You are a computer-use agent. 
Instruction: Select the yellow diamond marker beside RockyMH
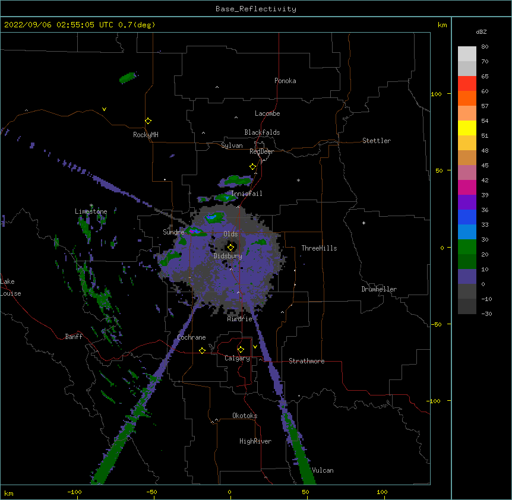(x=148, y=121)
